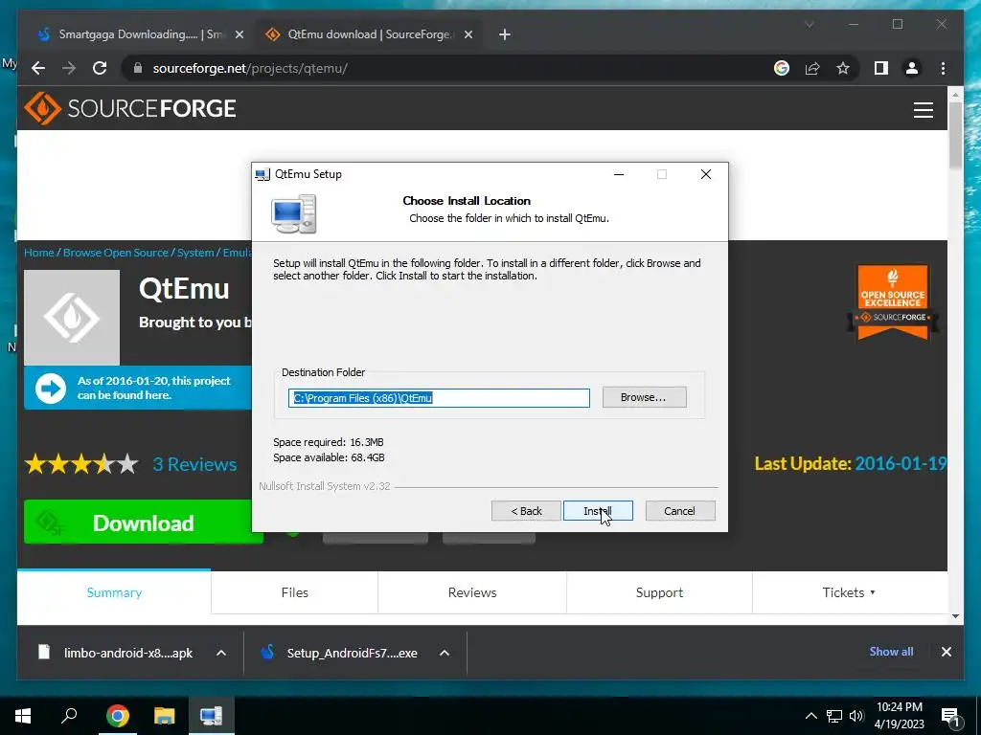This screenshot has height=735, width=981.
Task: Open the Chrome profile icon
Action: (x=912, y=68)
